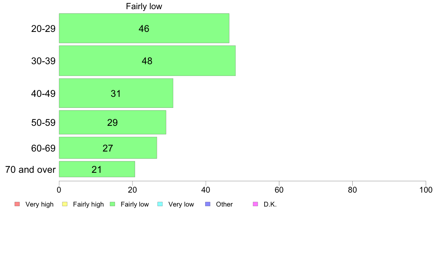Screen dimensions: 436x270
Task: Select the 40-49 bar showing 31
Action: (x=116, y=93)
